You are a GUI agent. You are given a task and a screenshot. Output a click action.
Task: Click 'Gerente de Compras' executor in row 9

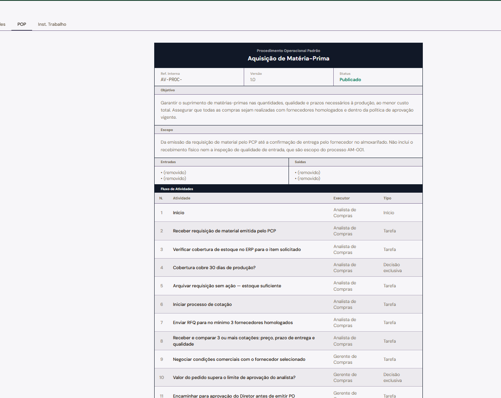[x=345, y=359]
